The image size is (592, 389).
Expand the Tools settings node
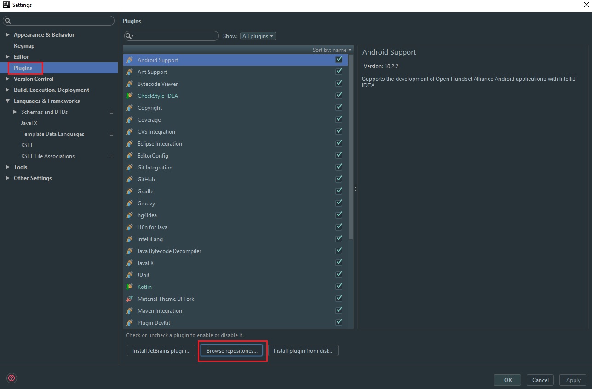(7, 167)
